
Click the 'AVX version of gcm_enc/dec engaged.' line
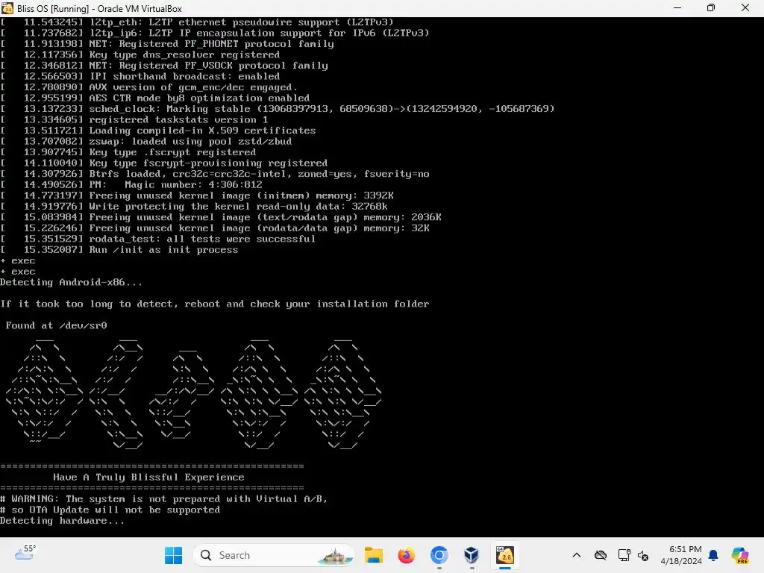coord(149,87)
